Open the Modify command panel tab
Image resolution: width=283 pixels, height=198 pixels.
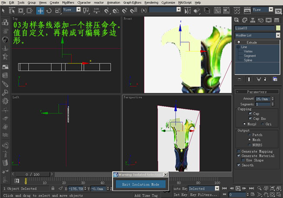pos(245,19)
